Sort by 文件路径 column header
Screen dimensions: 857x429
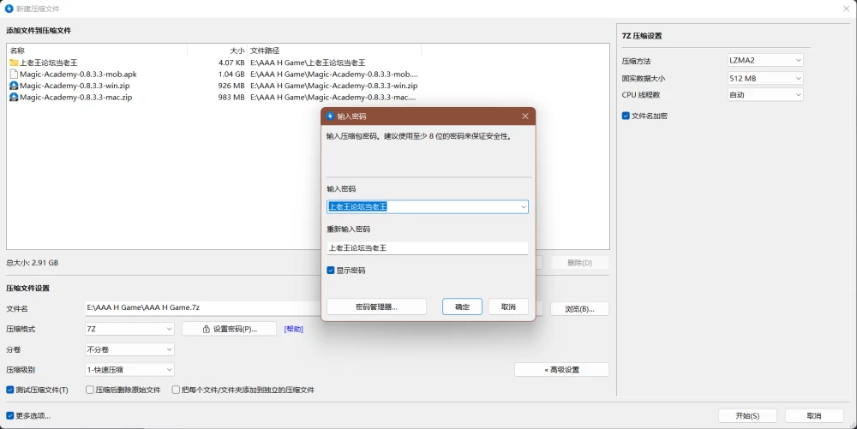pyautogui.click(x=334, y=51)
